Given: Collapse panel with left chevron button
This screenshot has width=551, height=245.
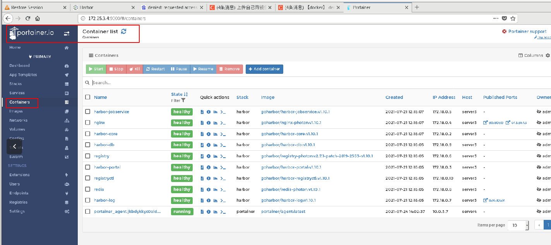Looking at the screenshot, I should [x=14, y=146].
